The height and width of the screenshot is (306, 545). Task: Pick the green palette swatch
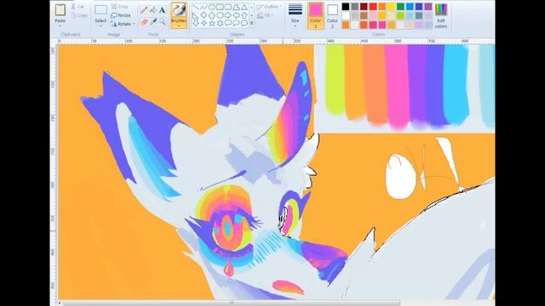(x=401, y=7)
